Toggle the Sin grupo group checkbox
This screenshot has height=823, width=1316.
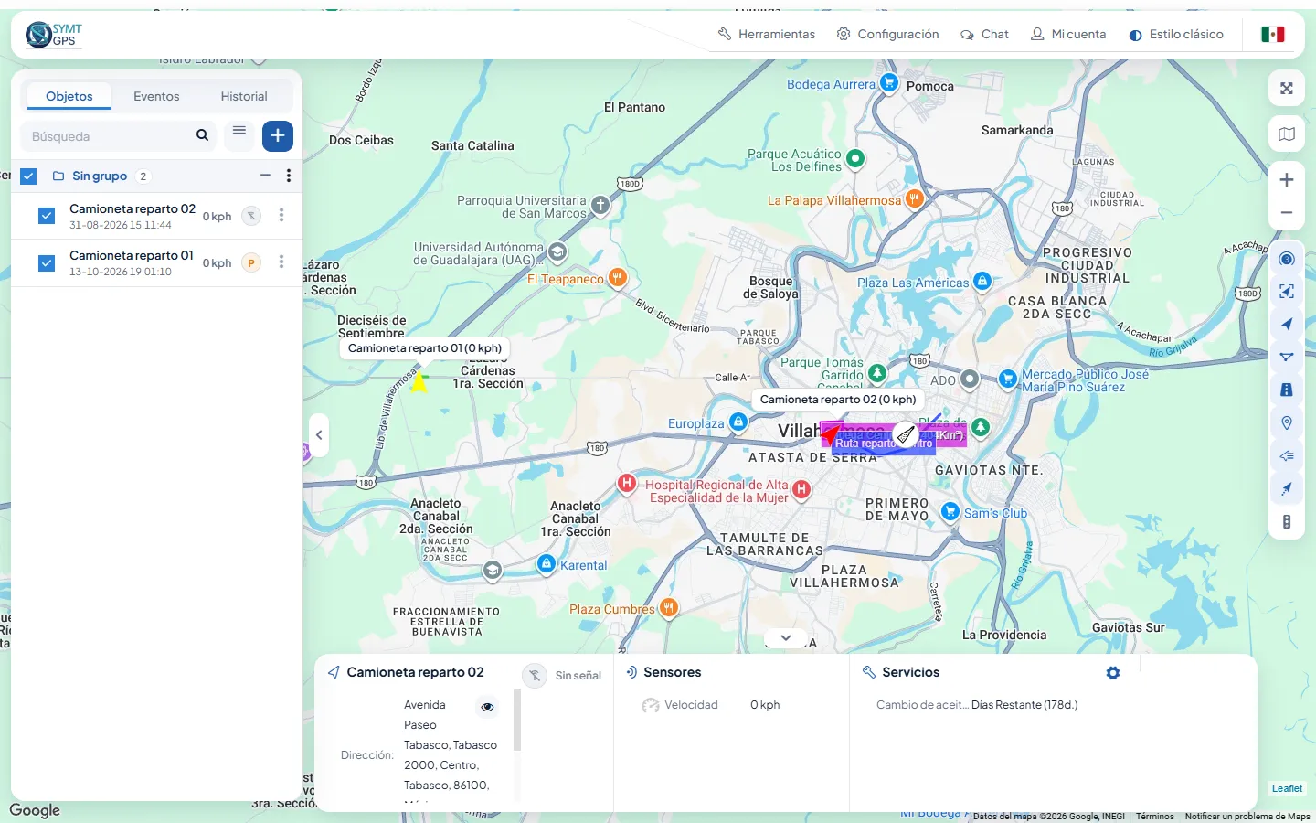(28, 176)
